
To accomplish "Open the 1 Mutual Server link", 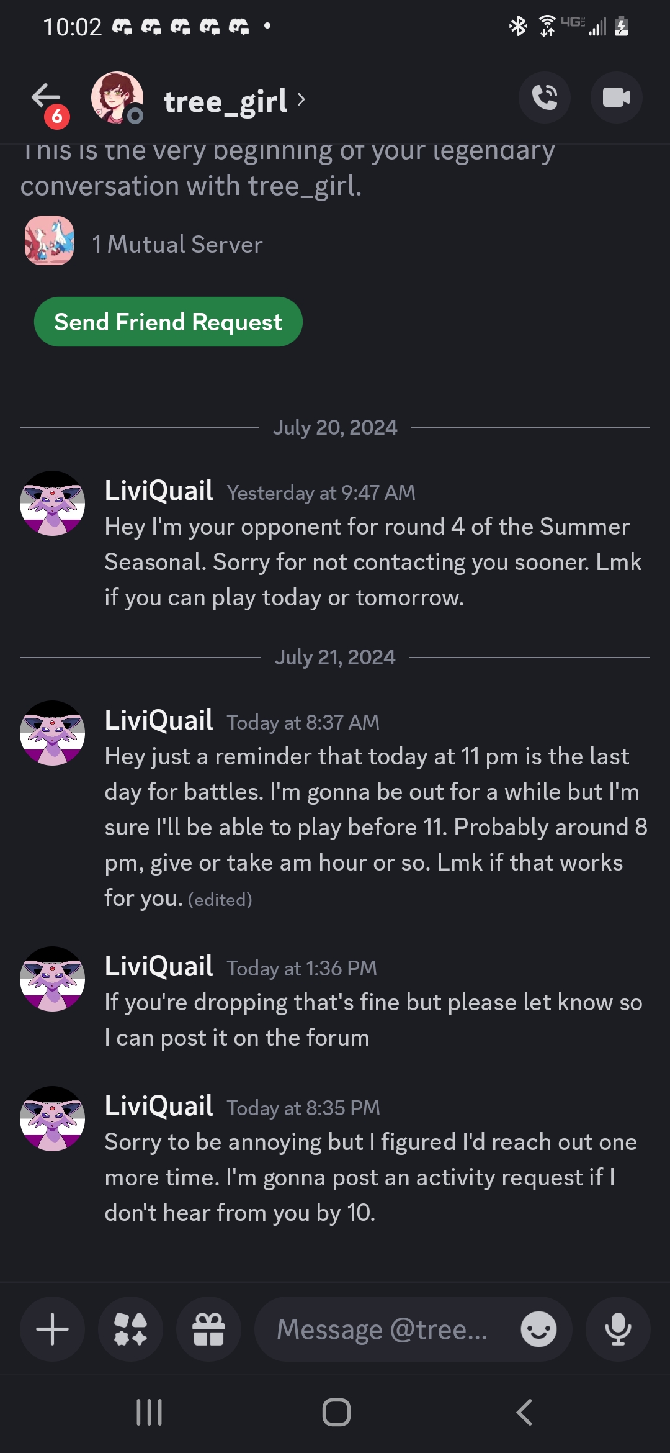I will pos(177,245).
